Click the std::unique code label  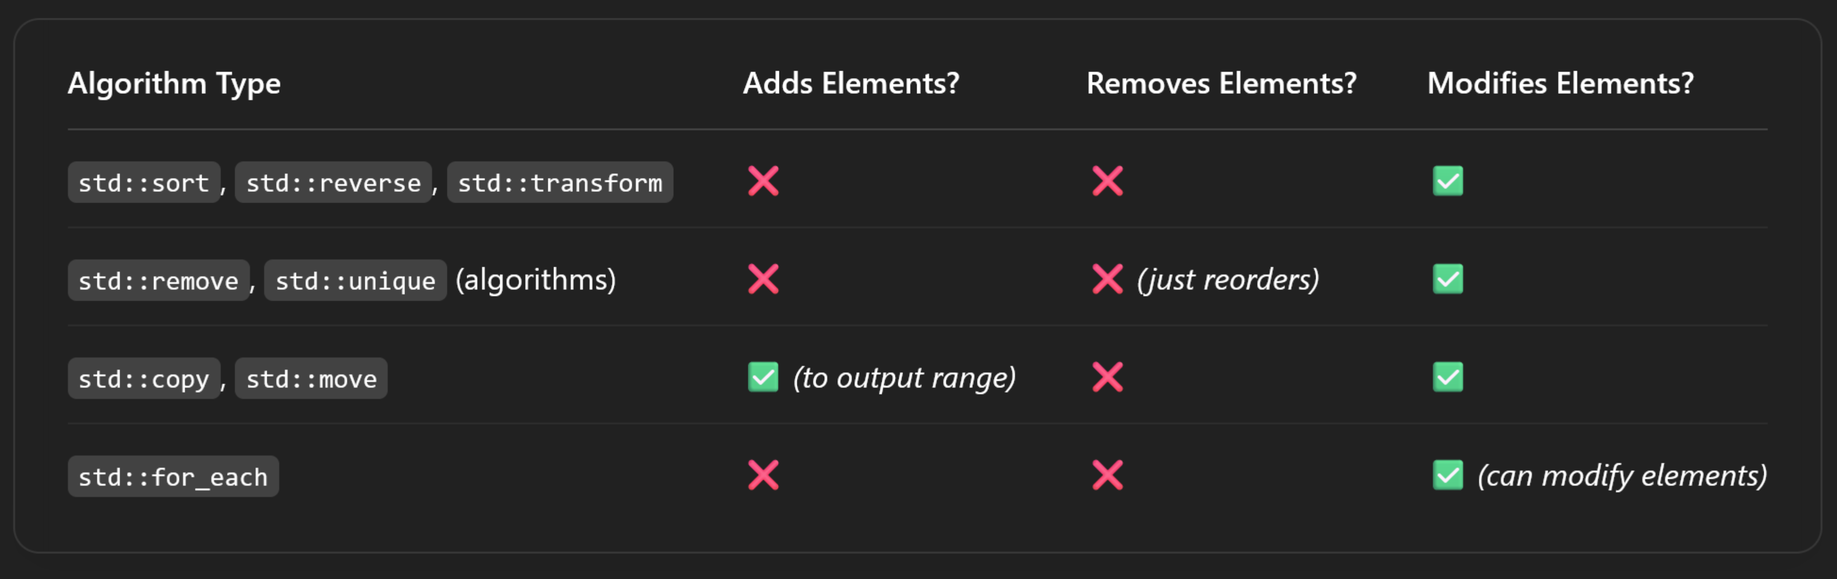[x=355, y=280]
